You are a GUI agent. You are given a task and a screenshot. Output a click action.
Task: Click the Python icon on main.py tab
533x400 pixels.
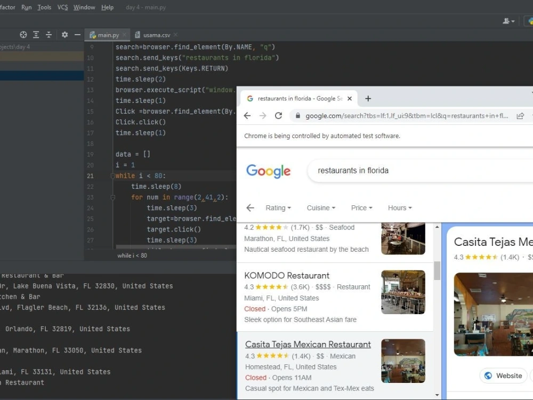pyautogui.click(x=92, y=34)
